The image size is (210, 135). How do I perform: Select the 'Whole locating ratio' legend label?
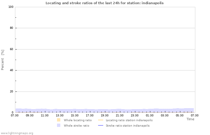click(x=78, y=120)
